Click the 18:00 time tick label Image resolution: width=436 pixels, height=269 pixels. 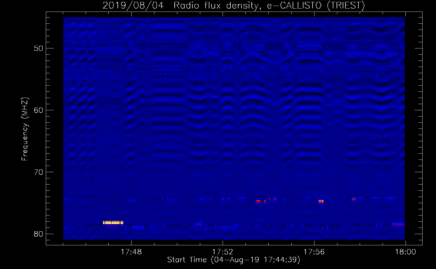click(406, 252)
